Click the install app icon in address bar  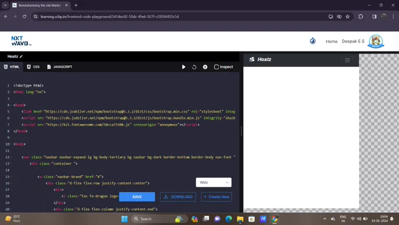(x=330, y=16)
